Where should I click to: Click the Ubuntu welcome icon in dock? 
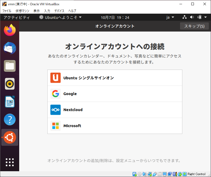10,137
